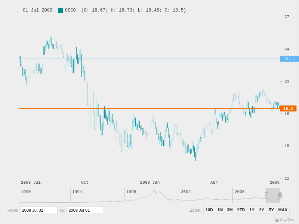
Task: Click the selected range in the scroller
Action: coord(273,195)
